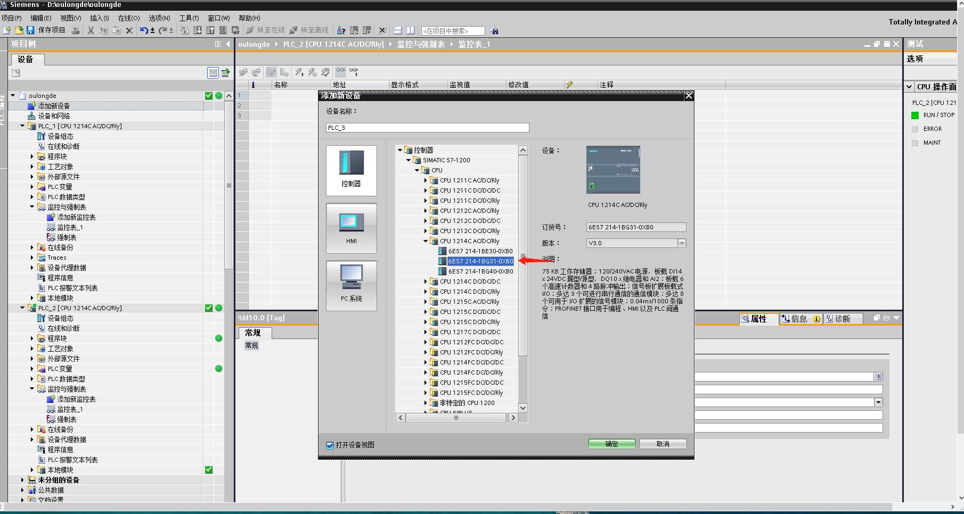Click the vertical split editor icon

click(x=411, y=30)
